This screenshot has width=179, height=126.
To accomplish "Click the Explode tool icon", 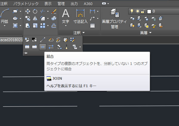I will pos(54,18).
